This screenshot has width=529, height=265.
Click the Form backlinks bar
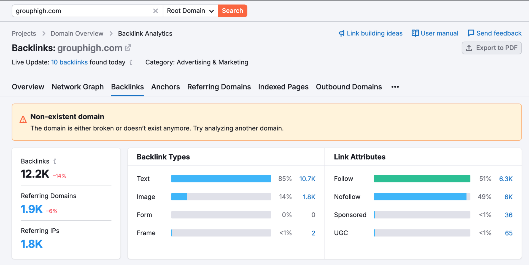tap(221, 215)
